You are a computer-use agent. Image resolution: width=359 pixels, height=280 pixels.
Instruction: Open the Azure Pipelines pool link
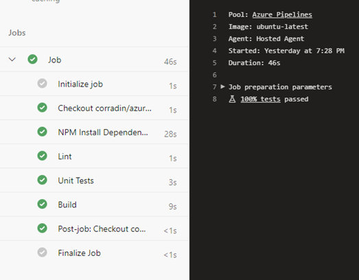tap(282, 14)
